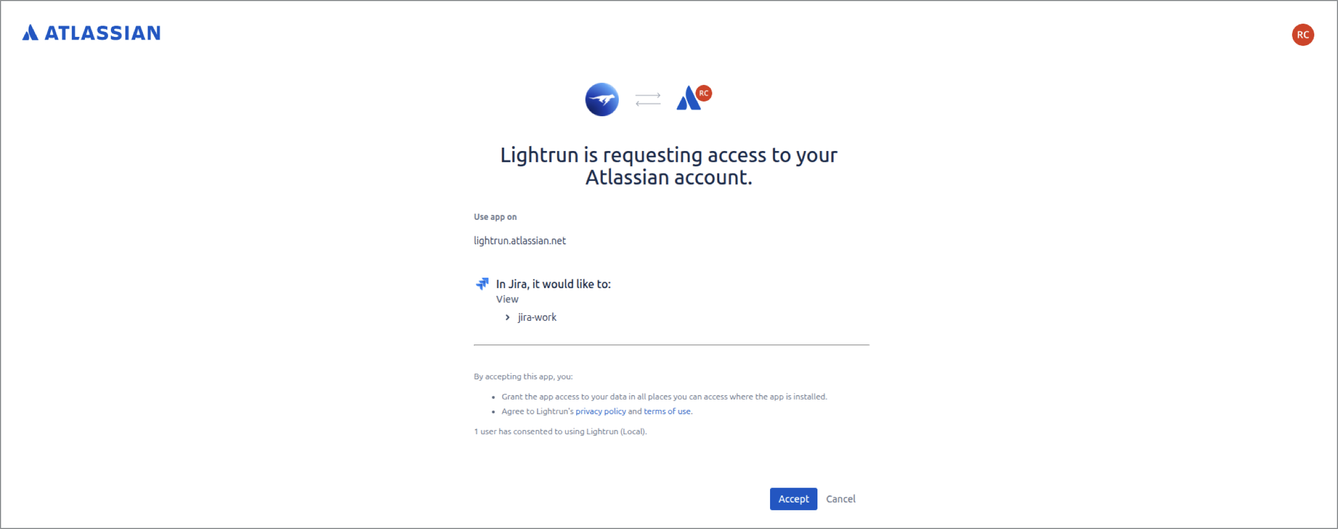
Task: Click the View permission label
Action: 507,299
